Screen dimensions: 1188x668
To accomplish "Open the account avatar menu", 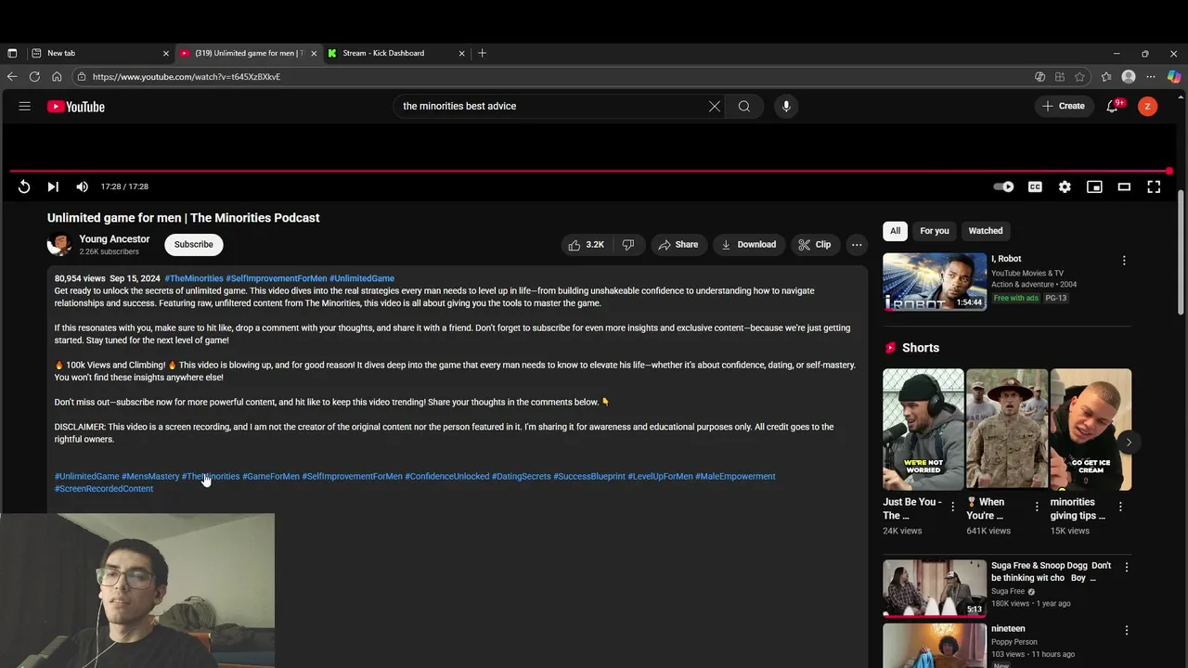I will coord(1148,107).
